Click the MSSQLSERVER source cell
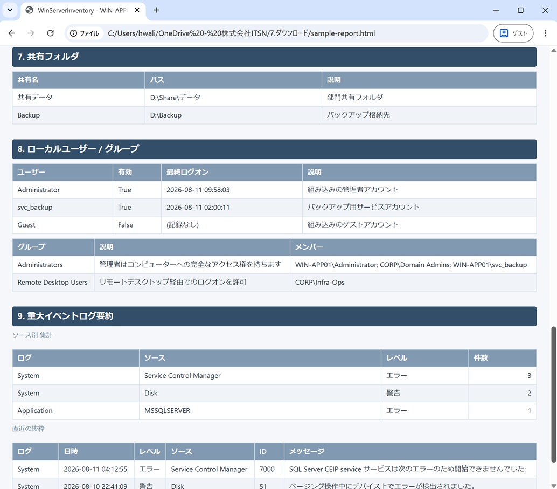This screenshot has width=557, height=489. (260, 411)
